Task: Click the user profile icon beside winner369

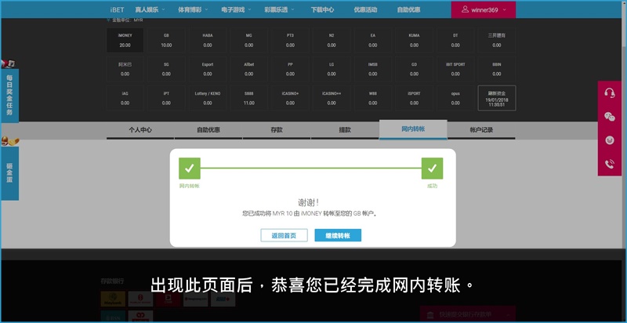Action: (465, 9)
